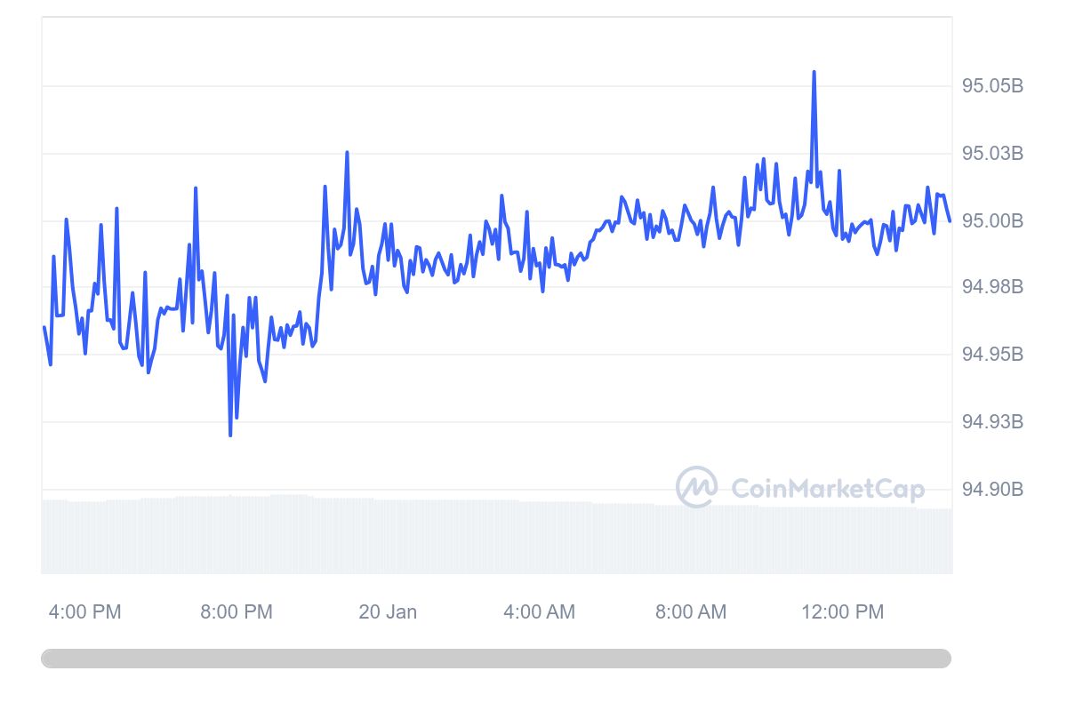Image resolution: width=1067 pixels, height=711 pixels.
Task: Click the 12:00 PM time label
Action: pos(843,611)
